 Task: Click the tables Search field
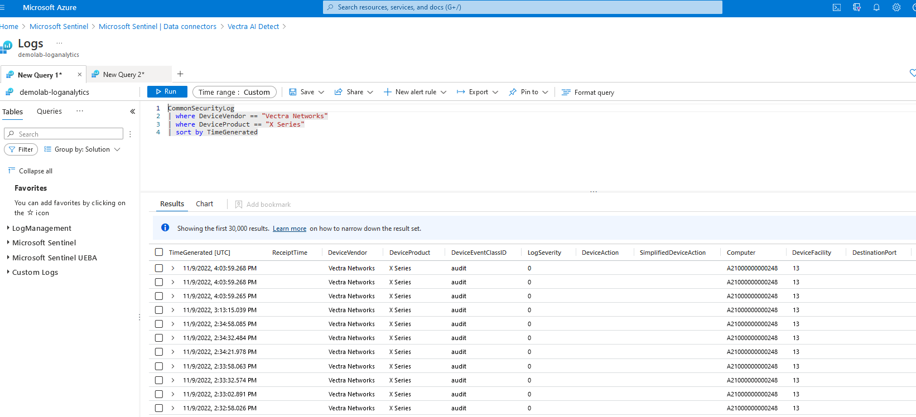tap(67, 134)
